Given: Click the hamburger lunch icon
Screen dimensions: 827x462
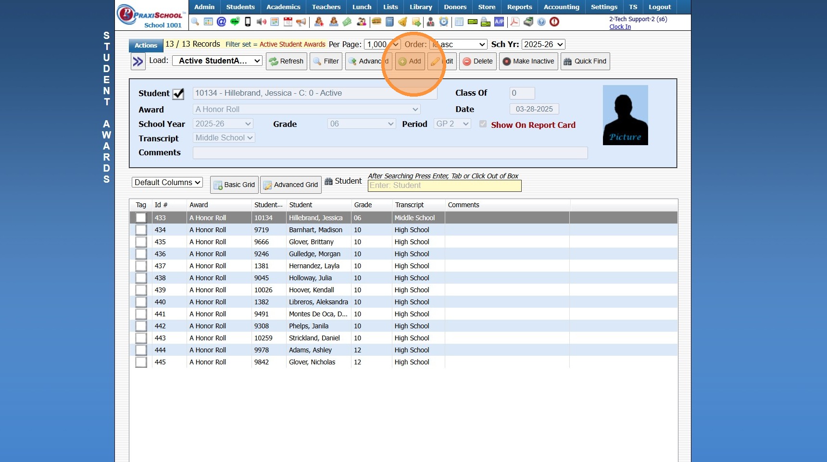Looking at the screenshot, I should coord(376,22).
